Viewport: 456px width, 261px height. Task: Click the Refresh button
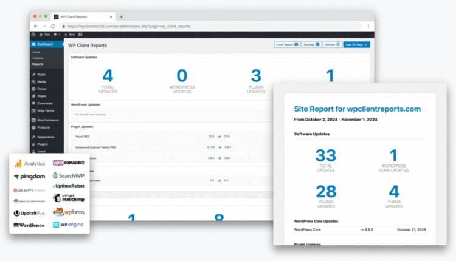coord(333,45)
